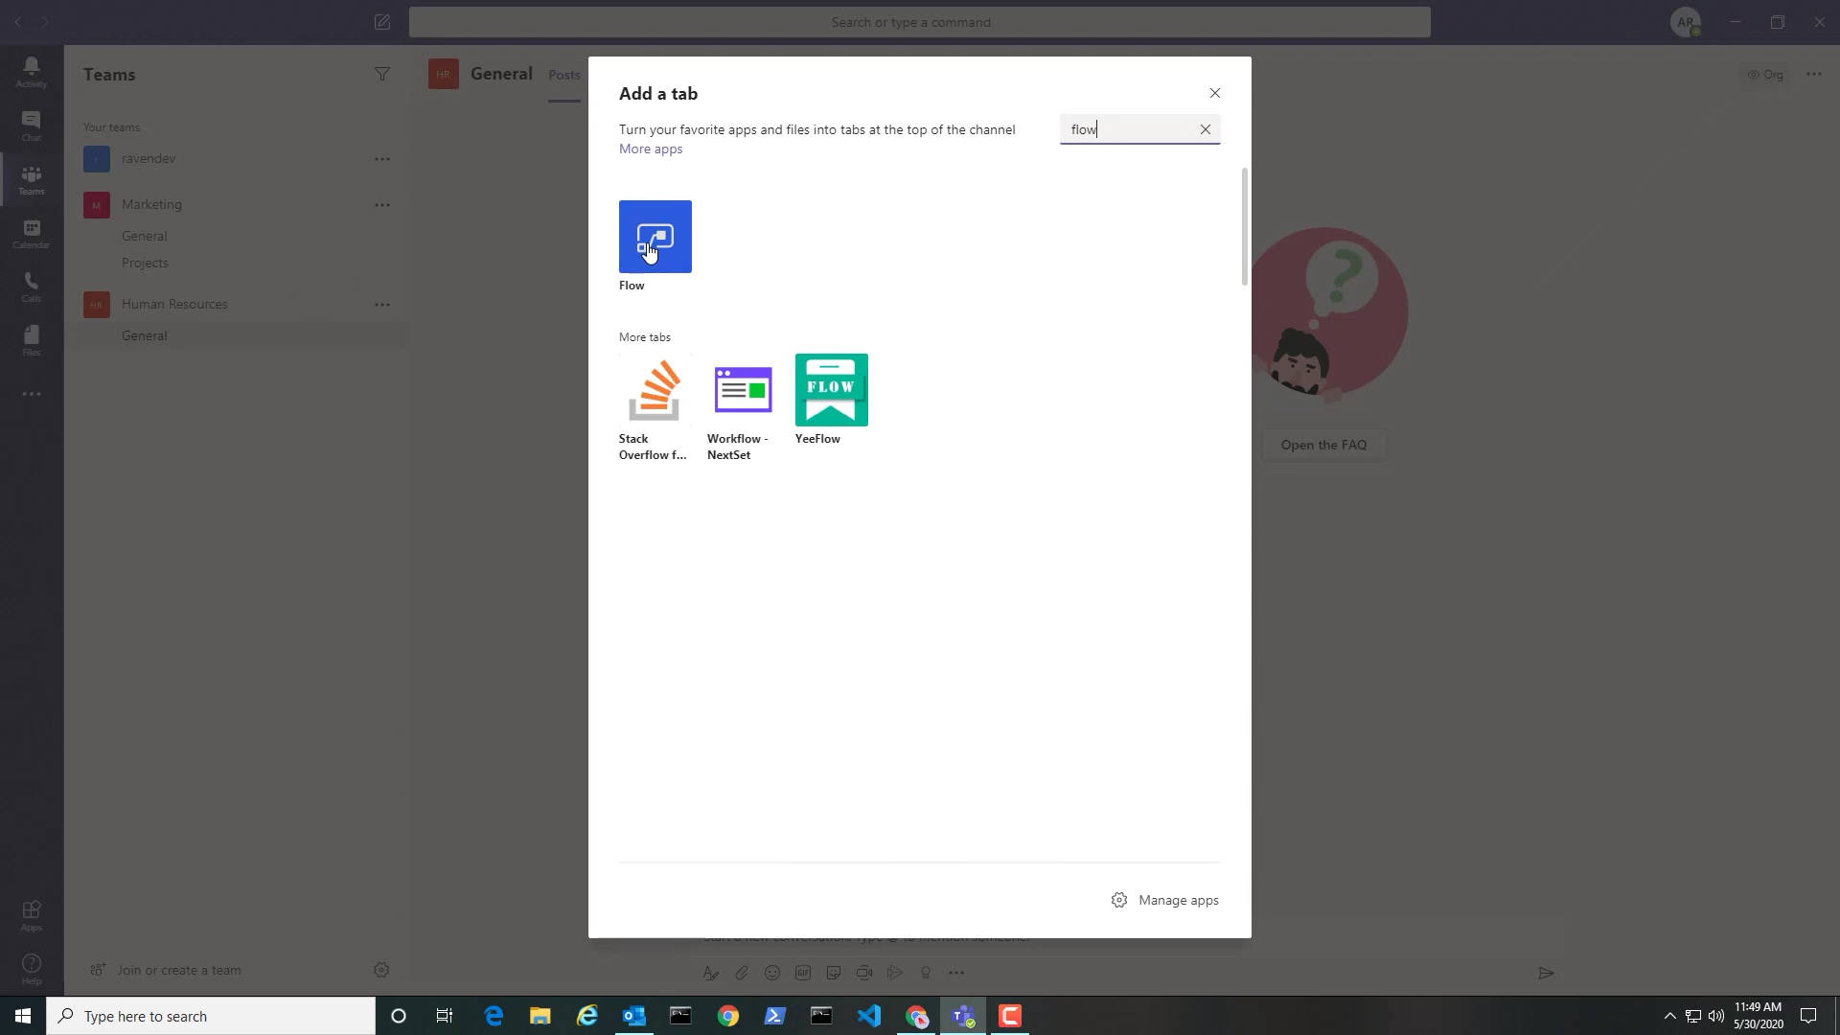Filter the teams list
Image resolution: width=1840 pixels, height=1035 pixels.
pyautogui.click(x=382, y=74)
